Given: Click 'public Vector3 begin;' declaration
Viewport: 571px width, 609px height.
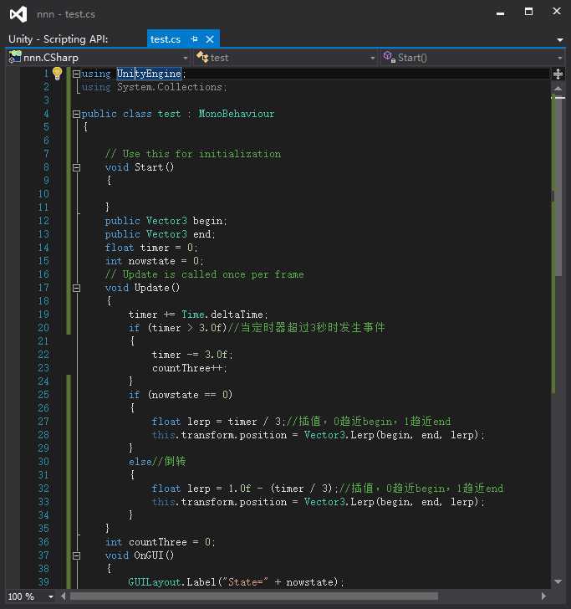Looking at the screenshot, I should tap(166, 221).
